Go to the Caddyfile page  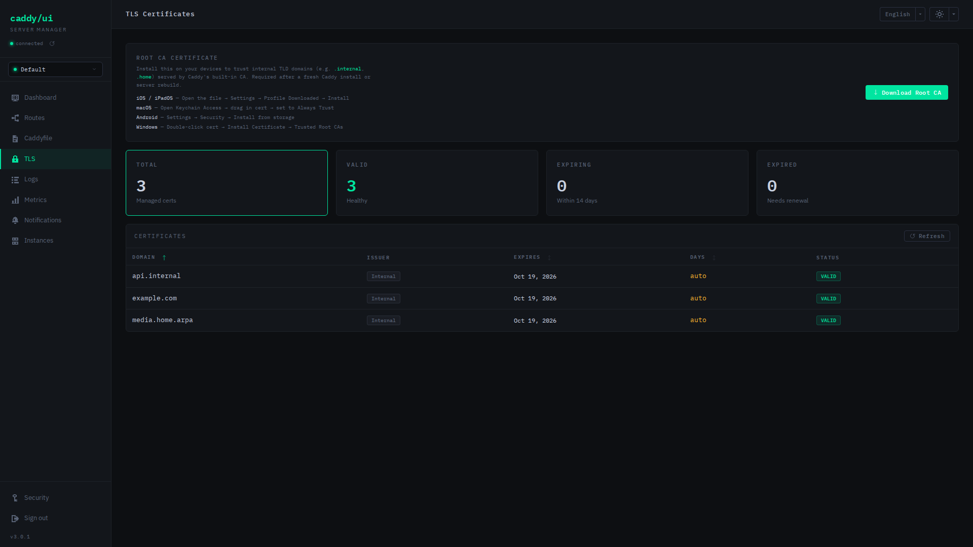point(55,138)
